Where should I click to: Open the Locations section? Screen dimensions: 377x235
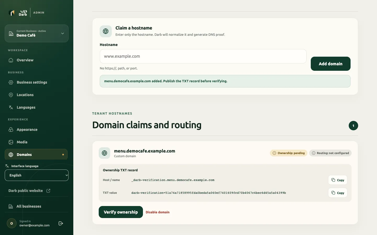coord(36,95)
